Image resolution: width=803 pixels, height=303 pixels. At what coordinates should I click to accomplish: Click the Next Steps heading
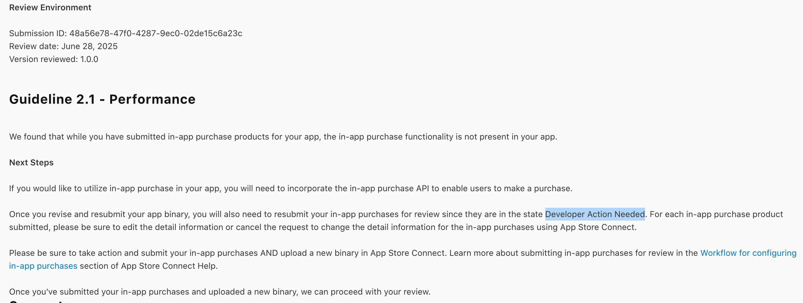pos(31,162)
